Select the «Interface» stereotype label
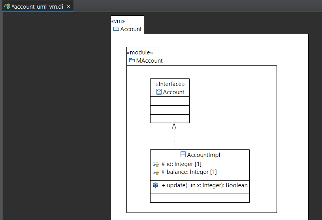This screenshot has height=220, width=322. click(170, 84)
